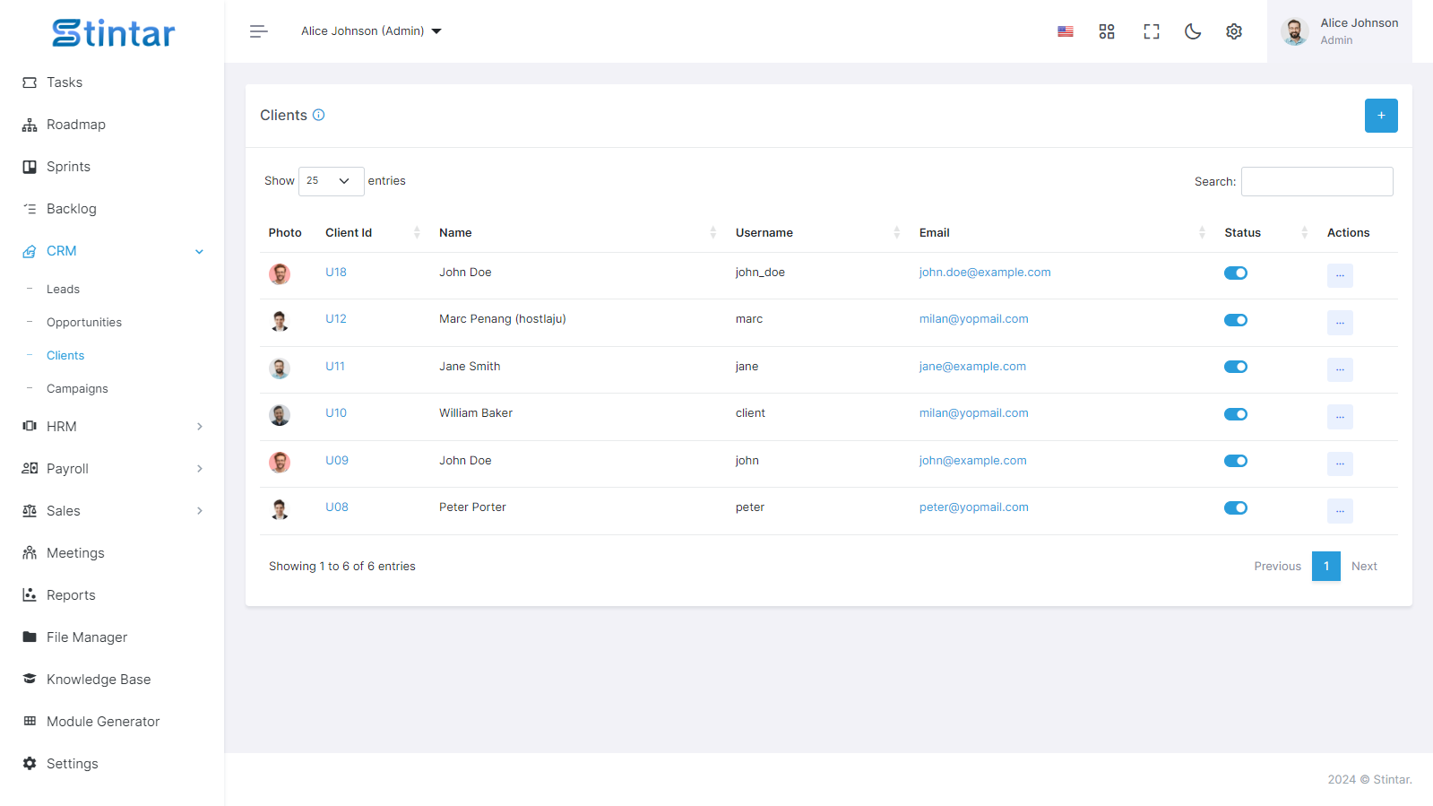Screen dimensions: 1433x806
Task: Open the HRM menu label
Action: (x=62, y=427)
